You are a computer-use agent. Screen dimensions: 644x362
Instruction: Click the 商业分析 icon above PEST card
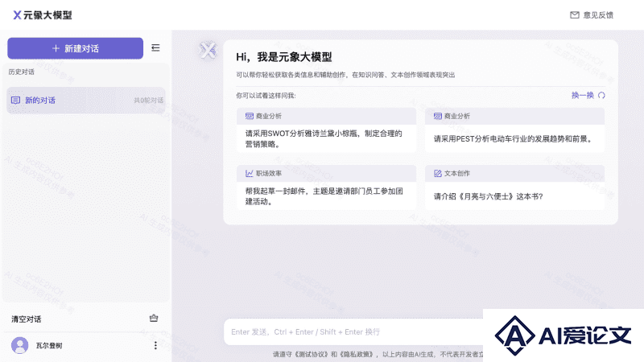pyautogui.click(x=438, y=116)
